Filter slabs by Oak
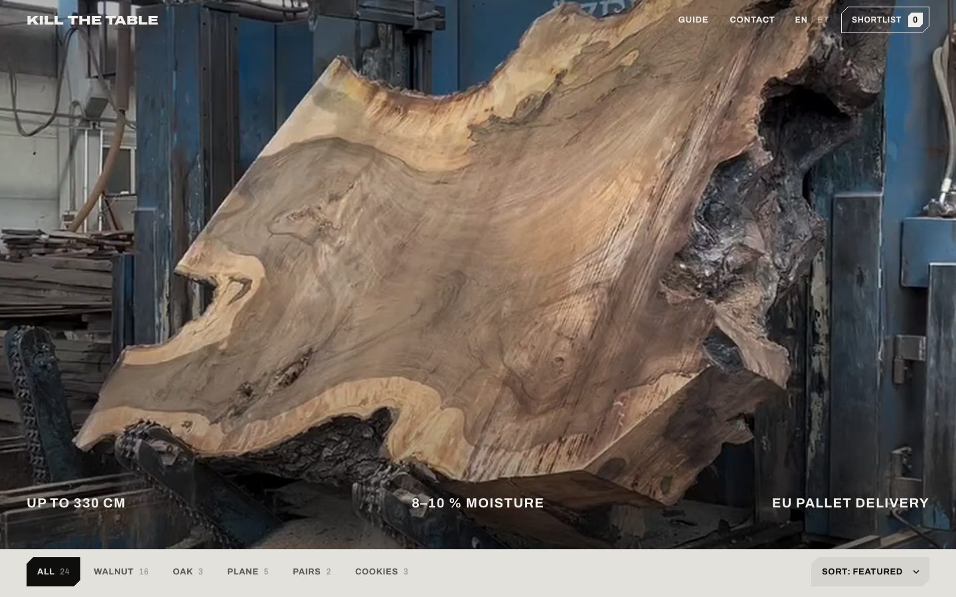 (188, 572)
